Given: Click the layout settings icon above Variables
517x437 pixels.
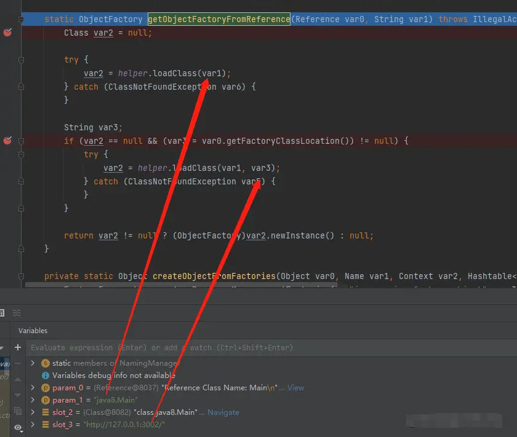Looking at the screenshot, I should [x=17, y=313].
